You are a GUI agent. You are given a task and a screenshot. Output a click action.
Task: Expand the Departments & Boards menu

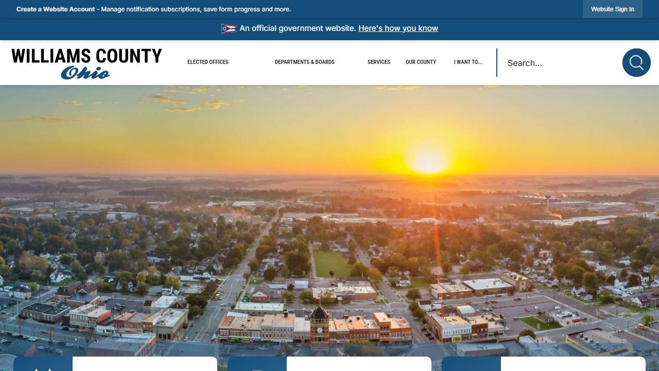(304, 62)
